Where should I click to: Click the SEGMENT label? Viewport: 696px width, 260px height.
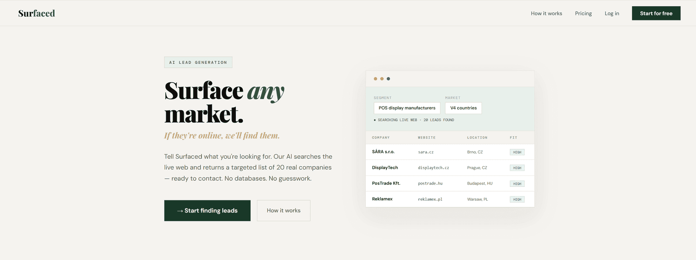pos(382,98)
